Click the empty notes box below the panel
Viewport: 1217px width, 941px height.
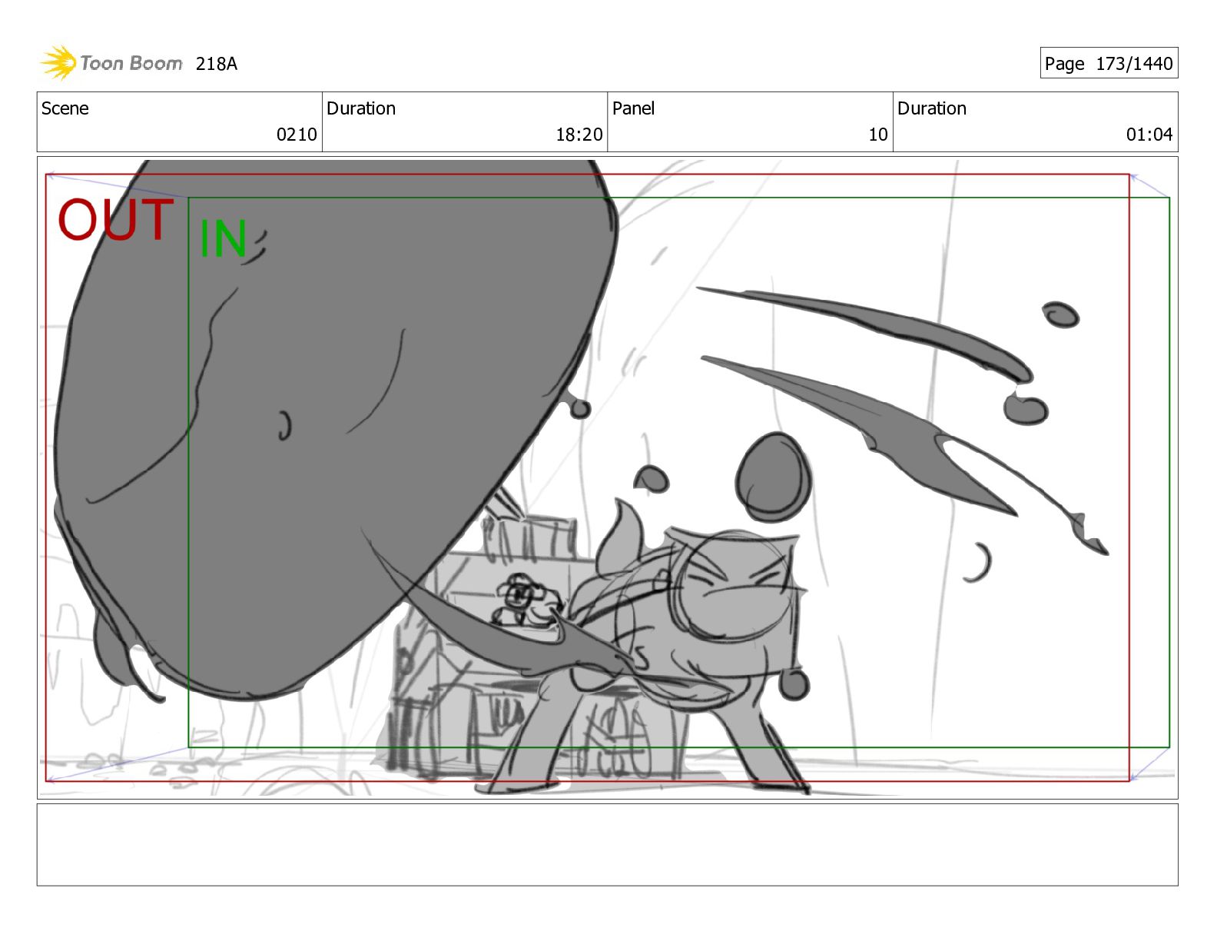[x=607, y=845]
